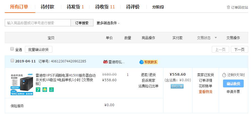This screenshot has height=114, width=251.
Task: Open 订单详情 link
Action: [x=206, y=80]
